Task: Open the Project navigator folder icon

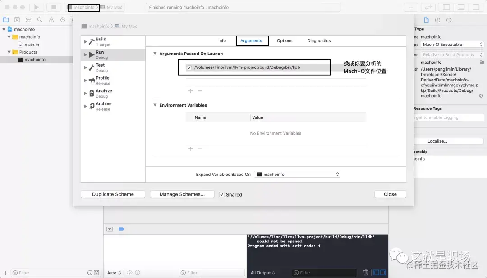Action: coord(5,20)
